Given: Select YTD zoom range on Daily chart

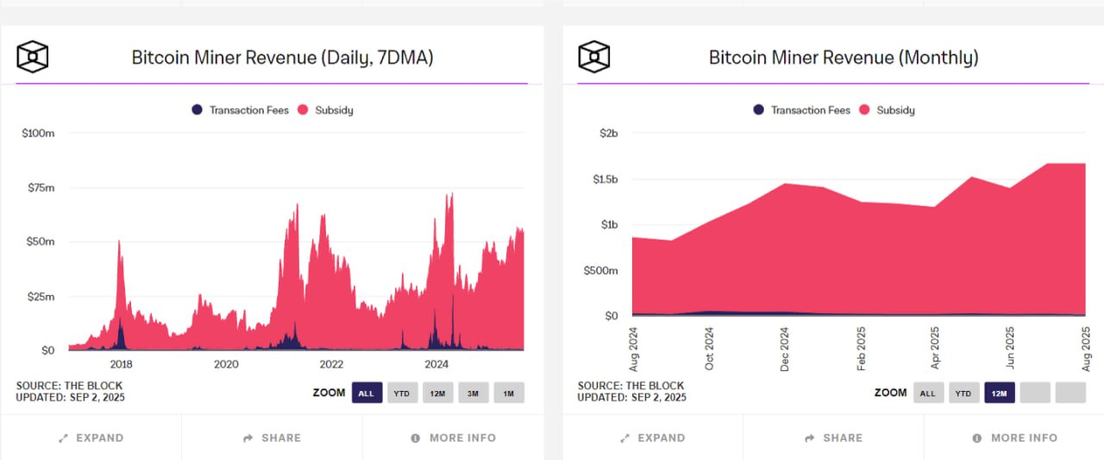Looking at the screenshot, I should coord(402,393).
